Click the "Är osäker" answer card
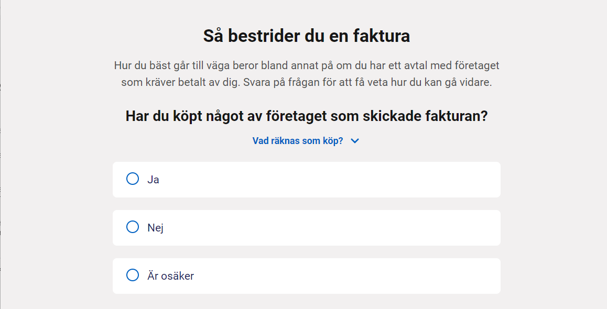This screenshot has height=309, width=607. [306, 276]
